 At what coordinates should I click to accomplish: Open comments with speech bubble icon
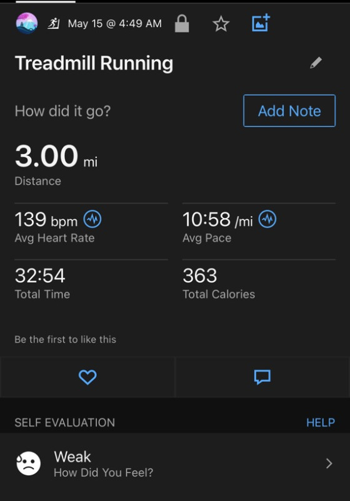(x=262, y=377)
